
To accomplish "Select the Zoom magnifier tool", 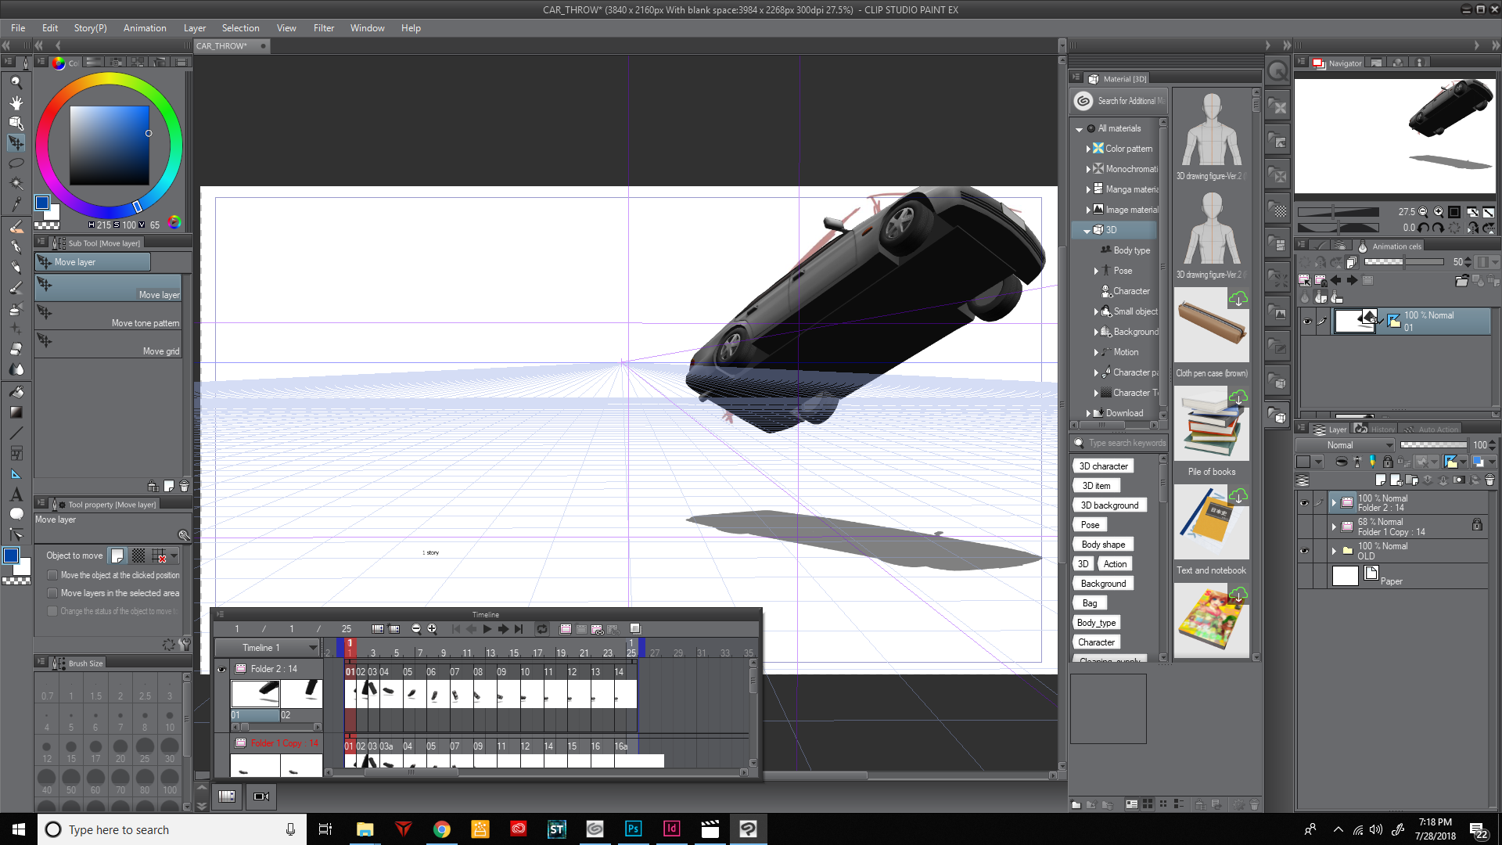I will [16, 82].
